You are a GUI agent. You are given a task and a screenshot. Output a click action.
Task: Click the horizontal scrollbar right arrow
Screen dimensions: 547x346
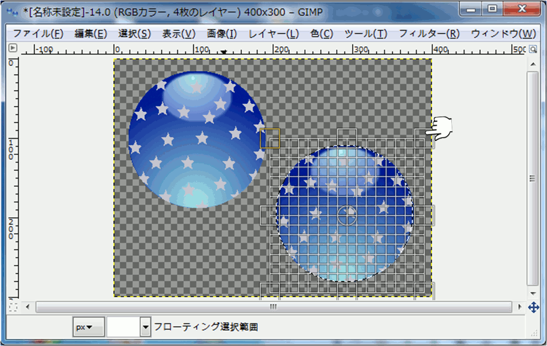point(519,307)
